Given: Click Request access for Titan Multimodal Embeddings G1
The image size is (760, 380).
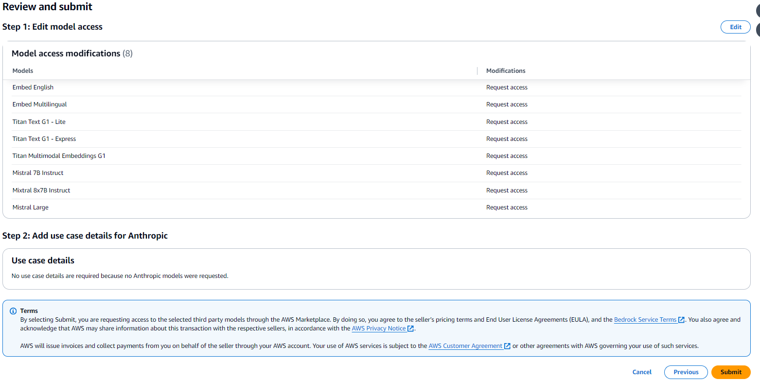Looking at the screenshot, I should (x=507, y=156).
